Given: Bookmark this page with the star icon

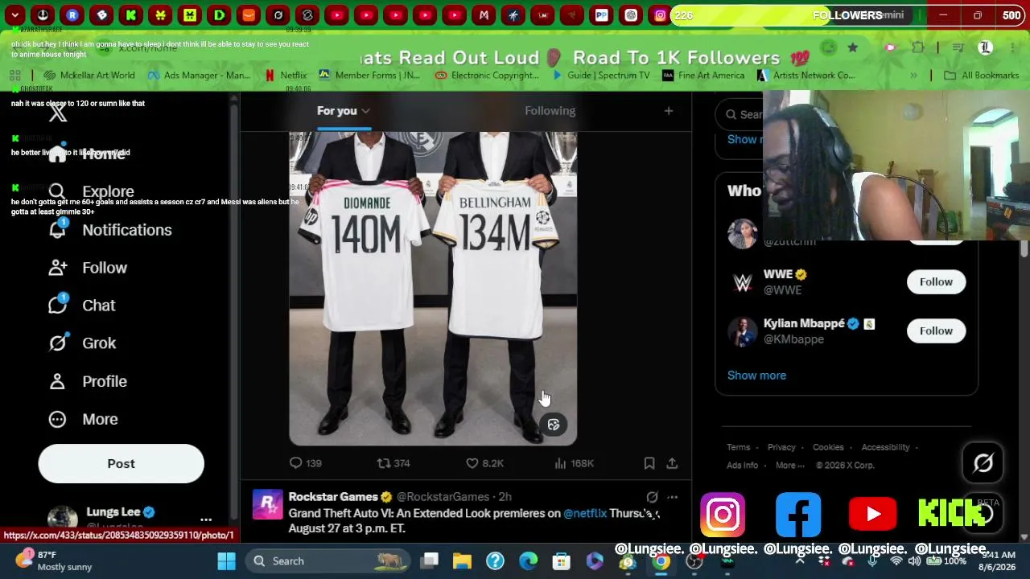Looking at the screenshot, I should (x=852, y=47).
